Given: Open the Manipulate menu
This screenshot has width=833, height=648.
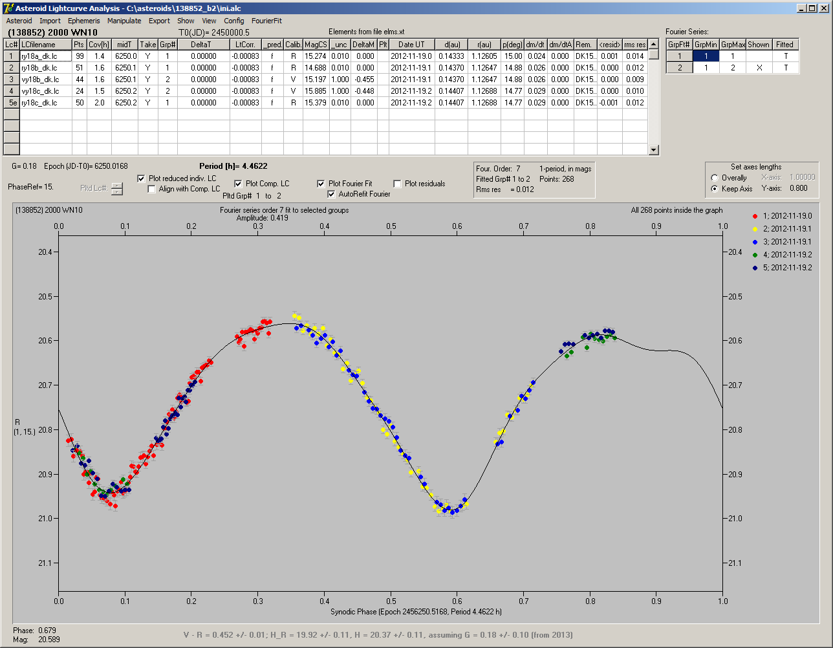Looking at the screenshot, I should pyautogui.click(x=124, y=21).
